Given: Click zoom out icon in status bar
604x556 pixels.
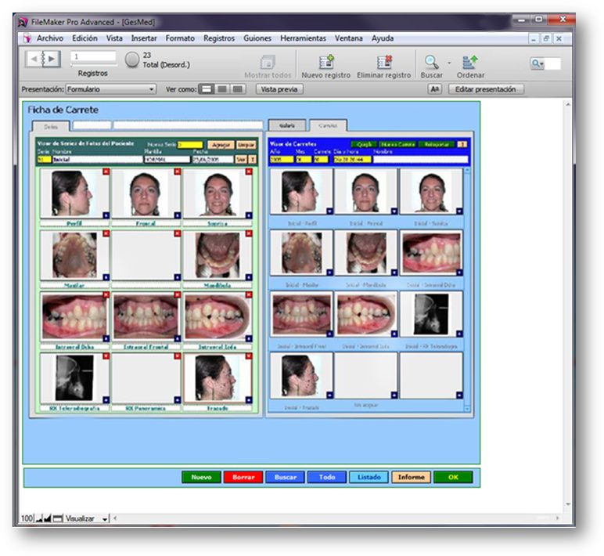Looking at the screenshot, I should click(39, 518).
